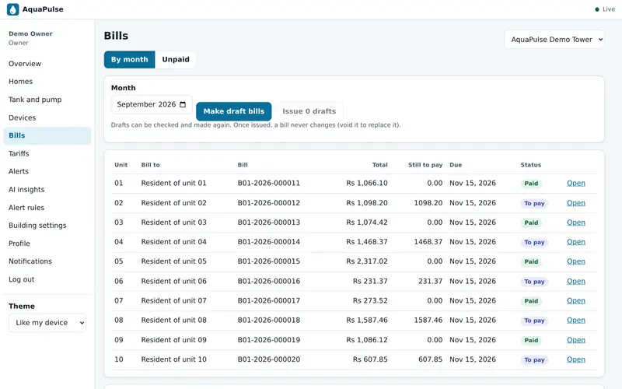Screen dimensions: 622x389
Task: Switch to the By month tab
Action: 129,60
